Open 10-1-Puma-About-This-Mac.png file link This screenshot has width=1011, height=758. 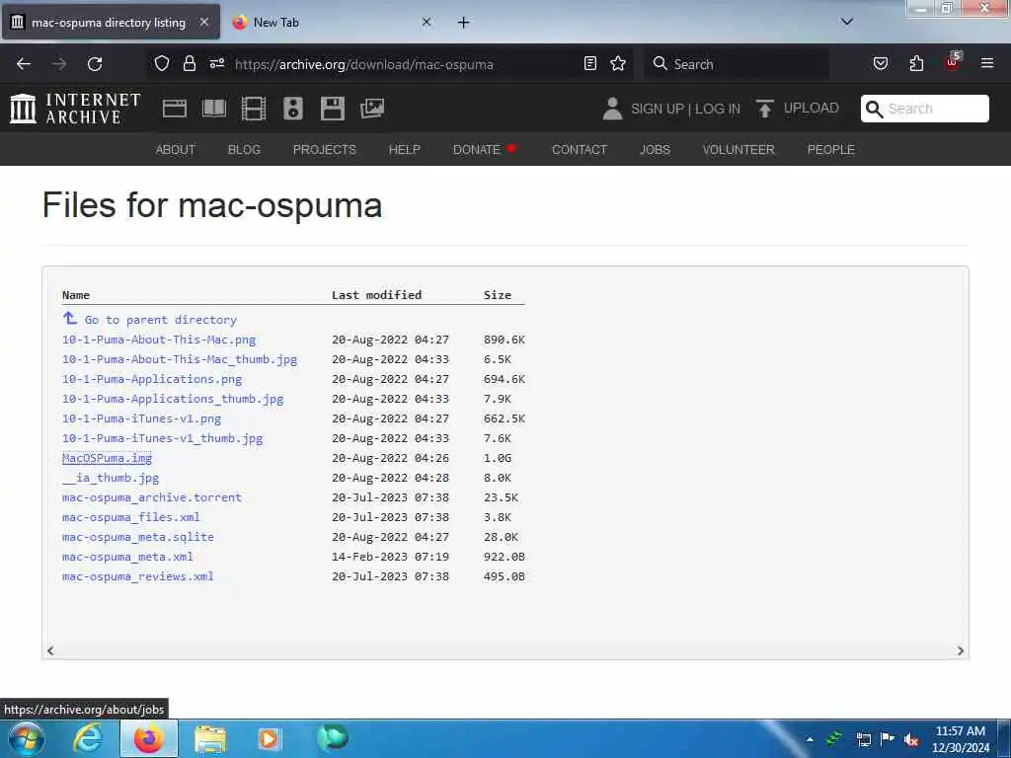point(159,340)
